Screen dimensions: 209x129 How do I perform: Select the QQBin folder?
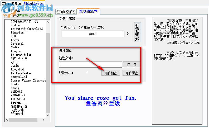click(15, 66)
